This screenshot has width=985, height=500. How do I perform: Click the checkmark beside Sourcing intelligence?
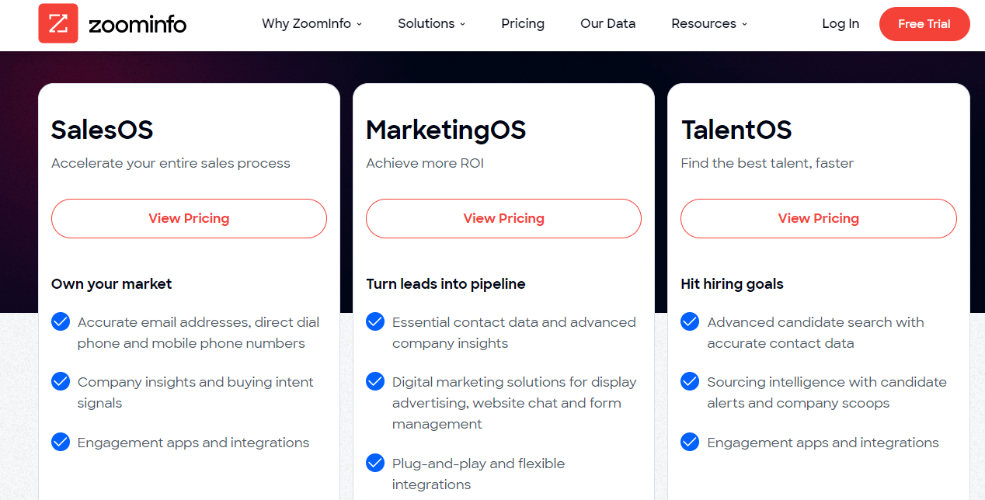tap(690, 381)
